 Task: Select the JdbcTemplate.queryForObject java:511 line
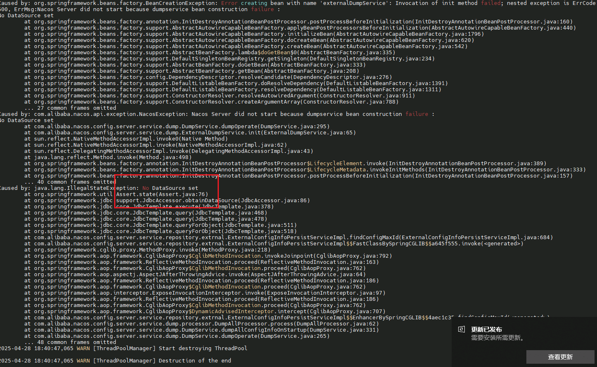point(160,225)
